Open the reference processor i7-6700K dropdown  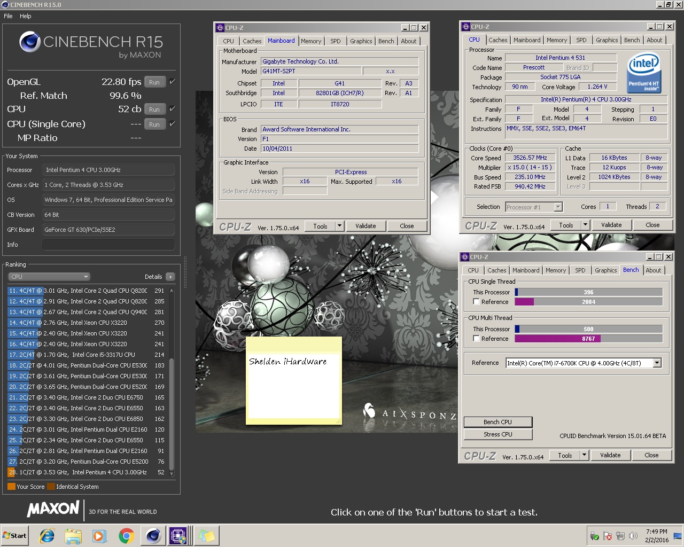point(657,363)
